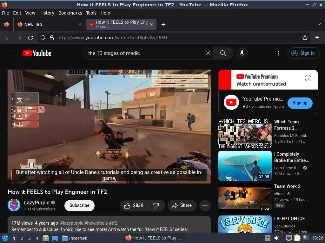
Task: View site security lock info
Action: (52, 38)
